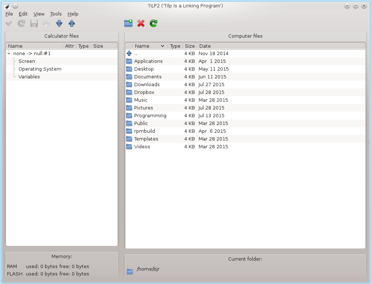Select the Downloads folder row
371x284 pixels.
(147, 85)
